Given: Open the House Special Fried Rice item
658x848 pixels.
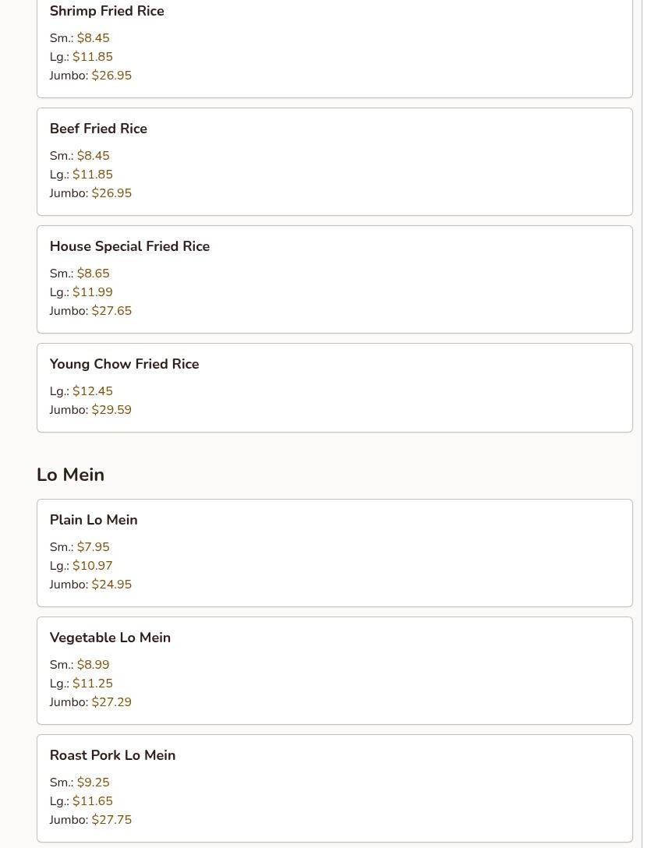Looking at the screenshot, I should click(x=129, y=247).
